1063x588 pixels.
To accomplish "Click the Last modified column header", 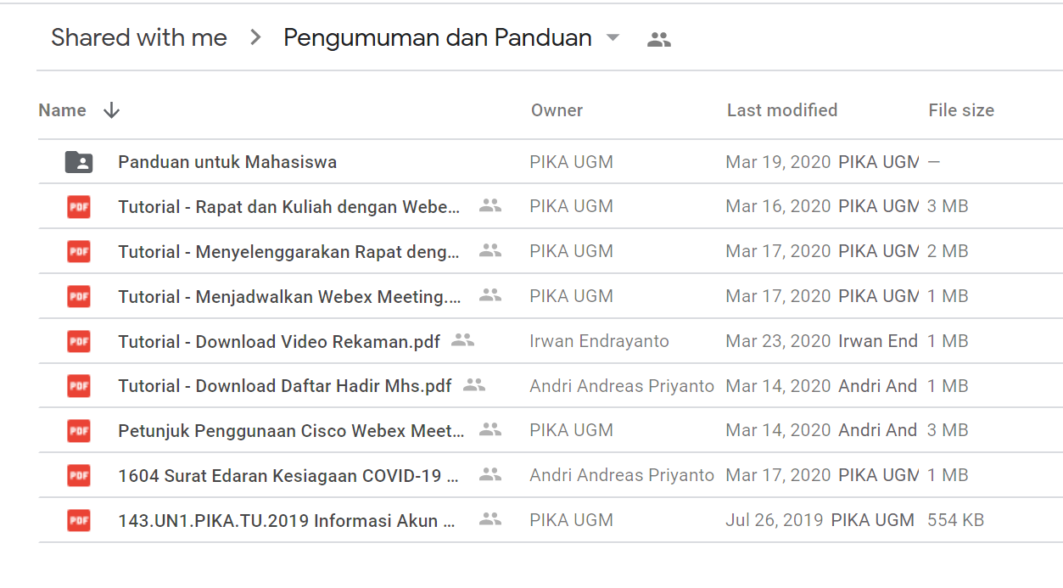I will point(782,110).
